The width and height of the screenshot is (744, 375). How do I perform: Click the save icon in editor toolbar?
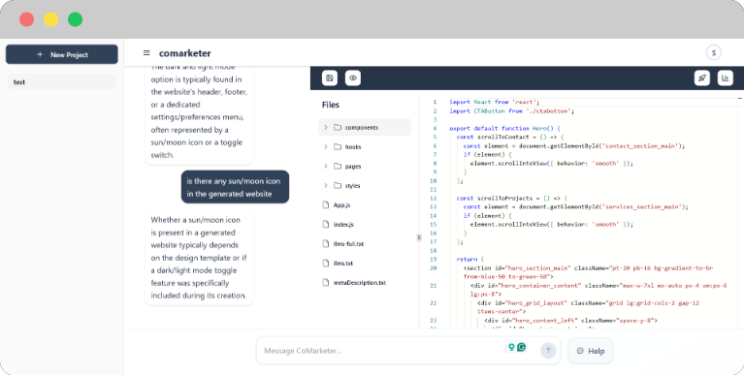pyautogui.click(x=330, y=78)
